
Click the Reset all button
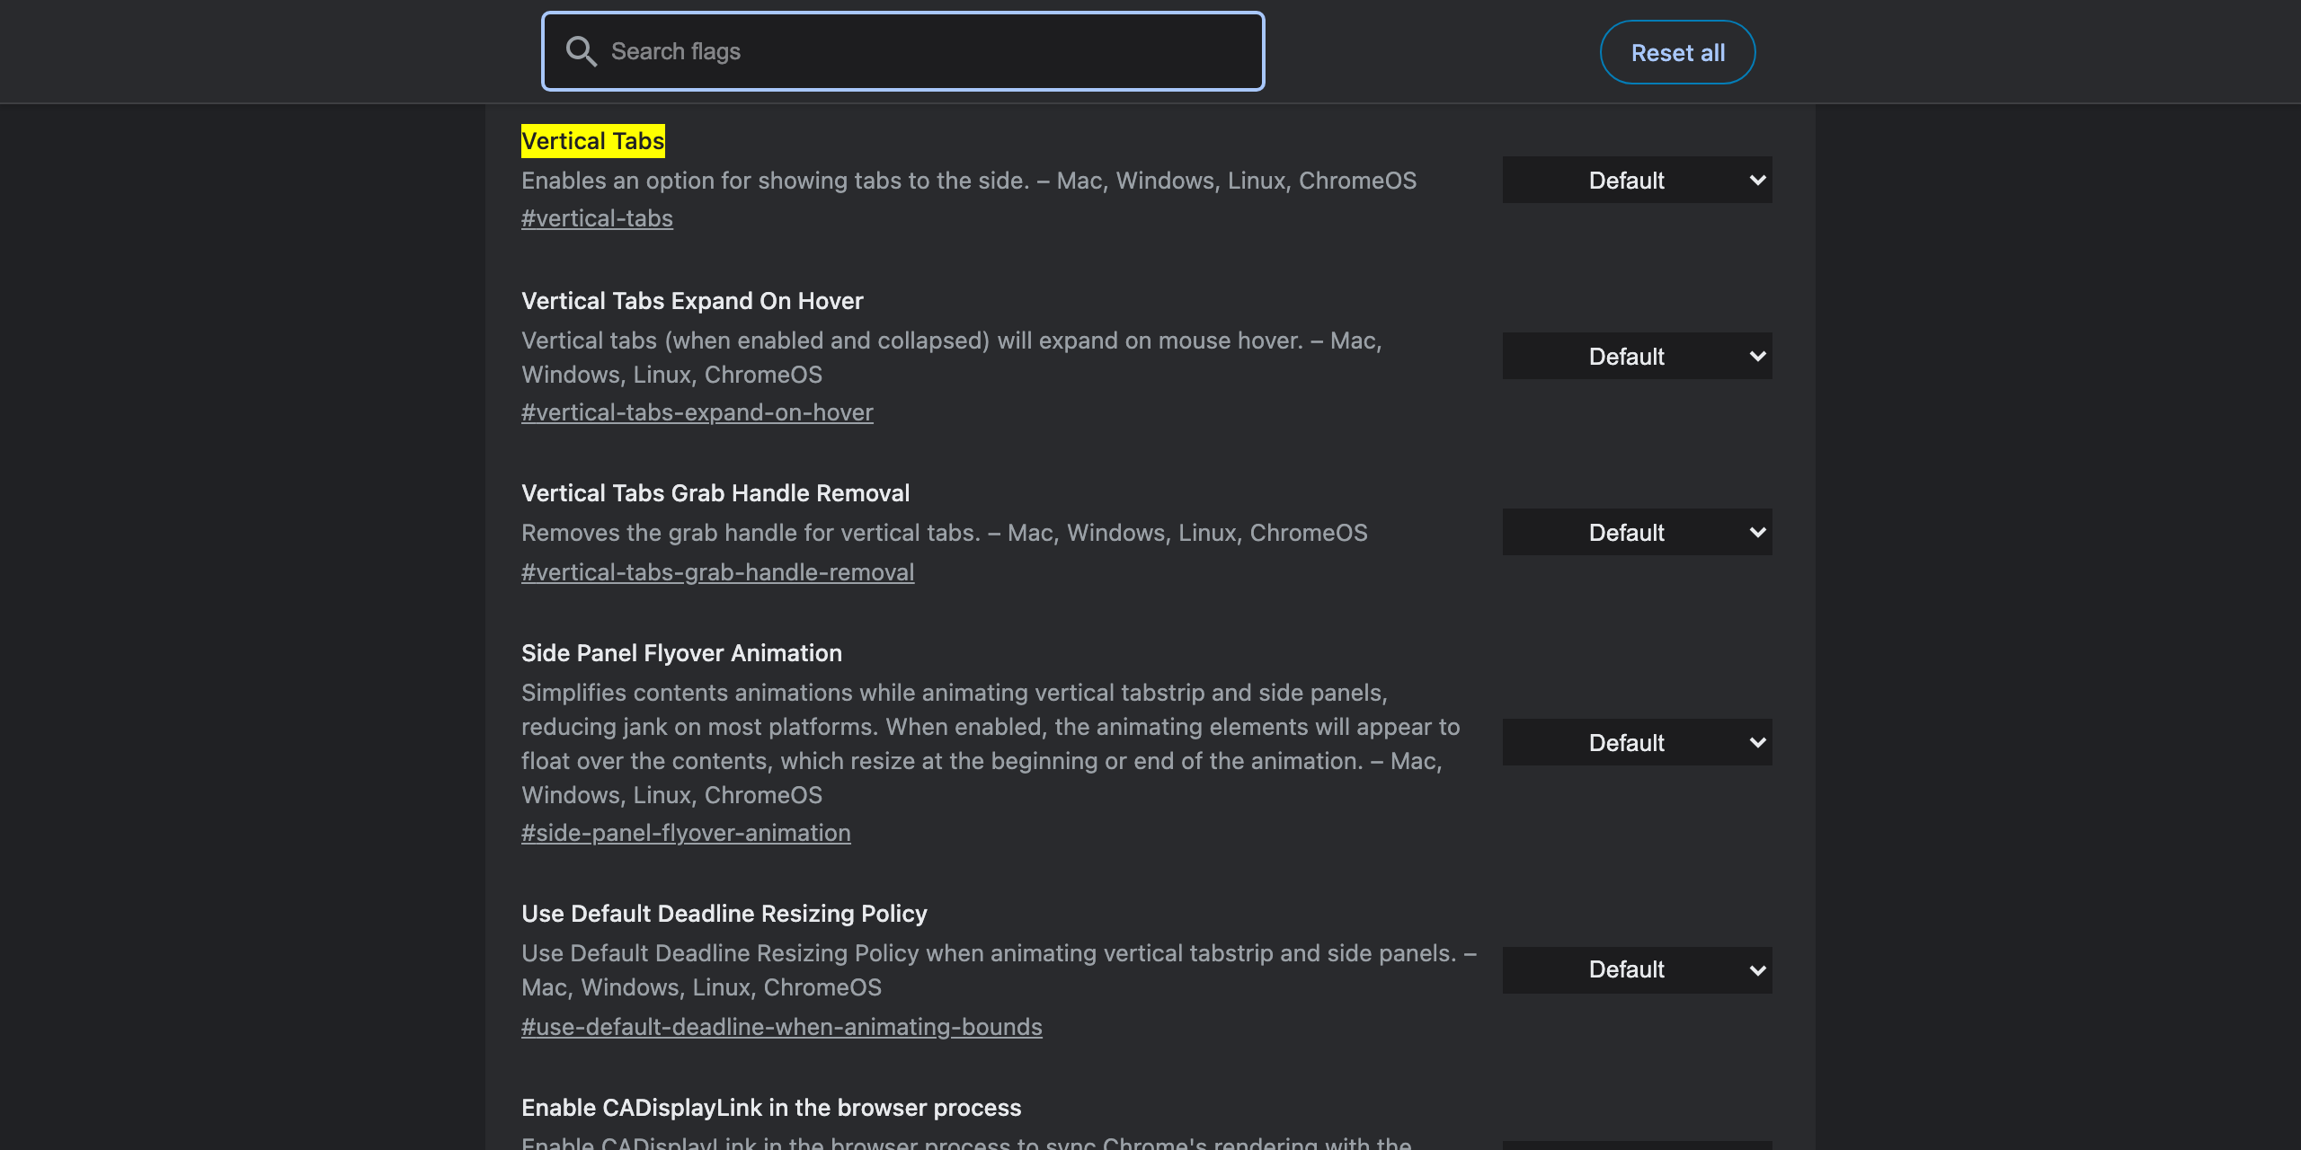[x=1677, y=52]
